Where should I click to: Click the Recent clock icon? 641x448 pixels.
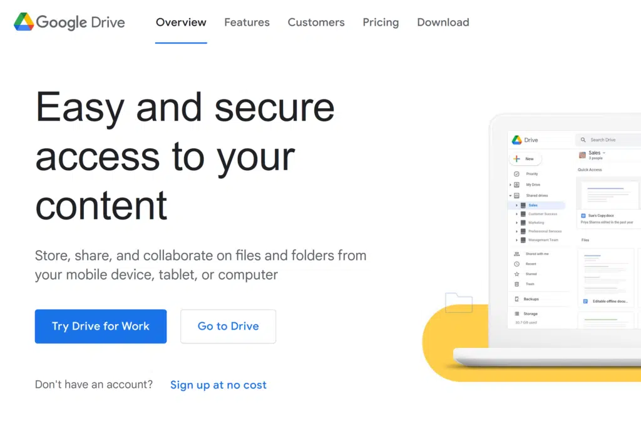[x=516, y=264]
